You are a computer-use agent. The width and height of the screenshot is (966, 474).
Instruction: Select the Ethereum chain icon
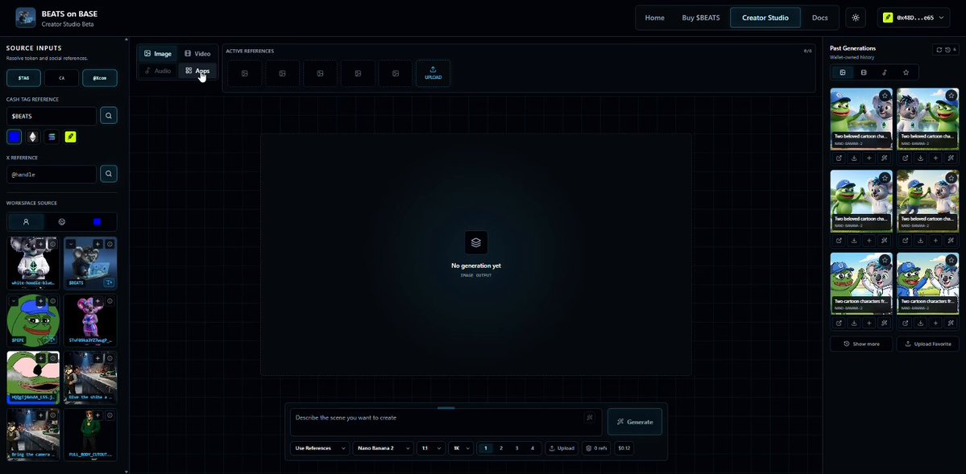click(33, 137)
